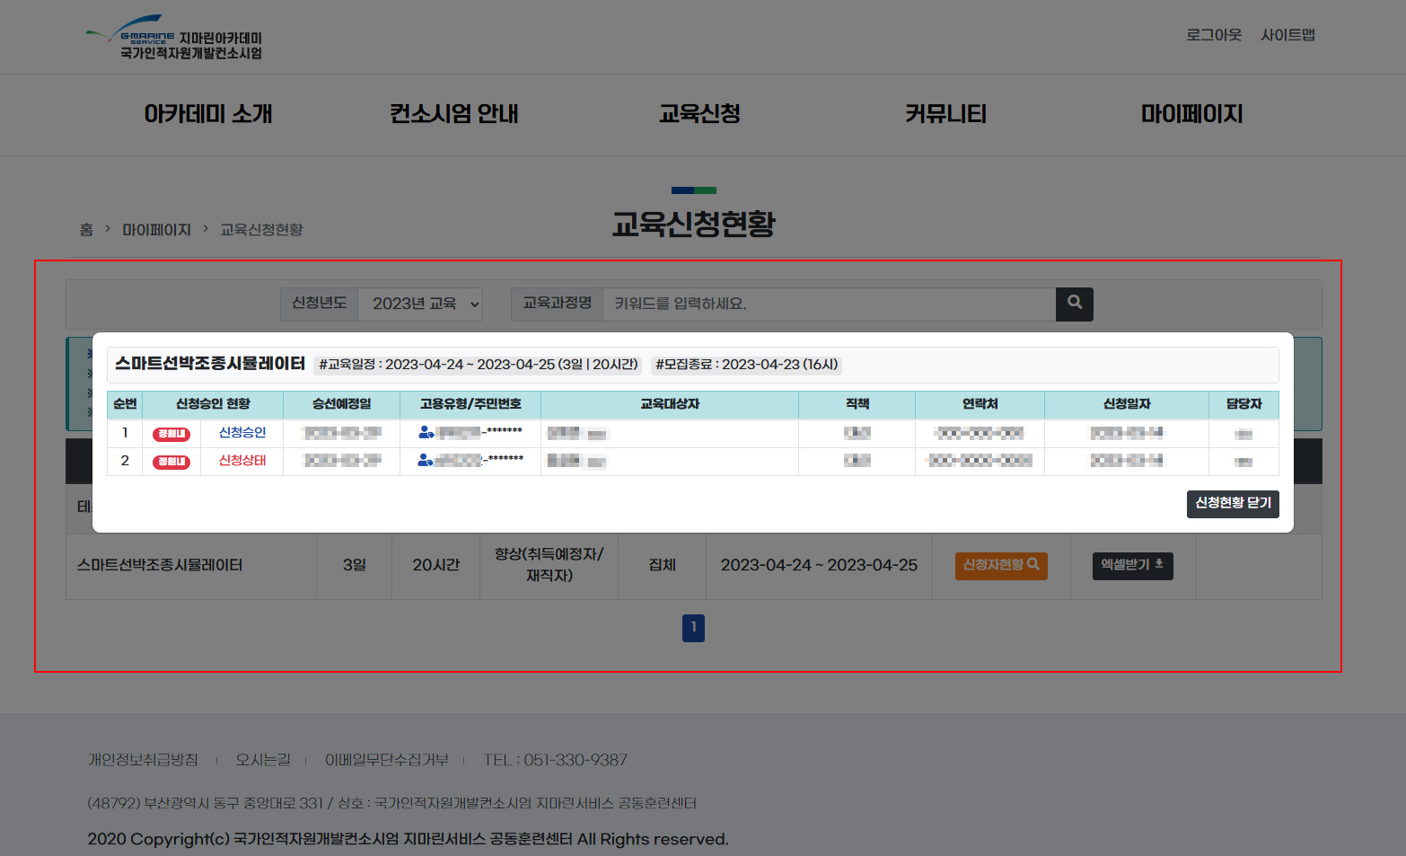Screen dimensions: 1406x856
Task: Open the 교육신청 menu
Action: coord(699,114)
